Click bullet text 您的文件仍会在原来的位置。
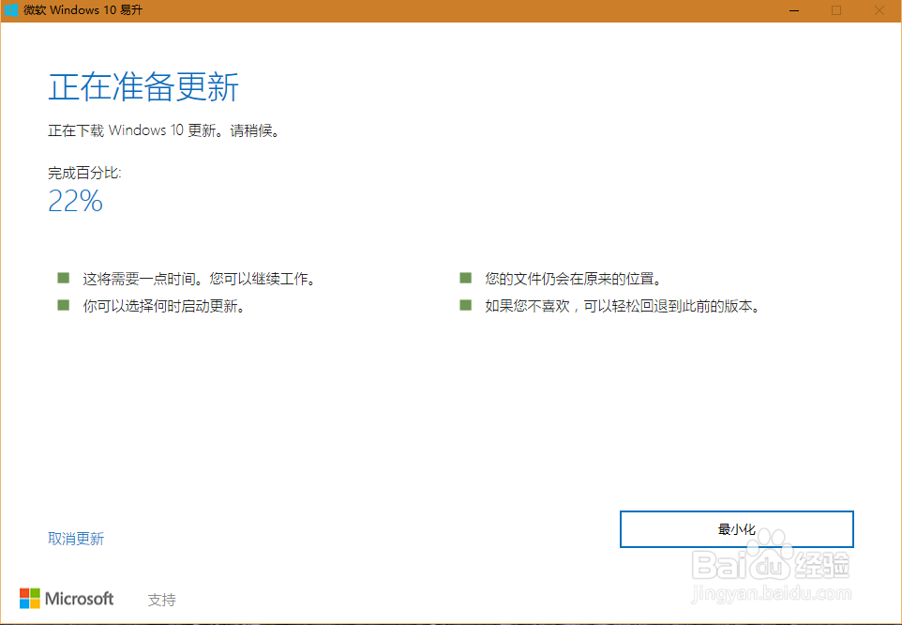The image size is (902, 625). (574, 279)
